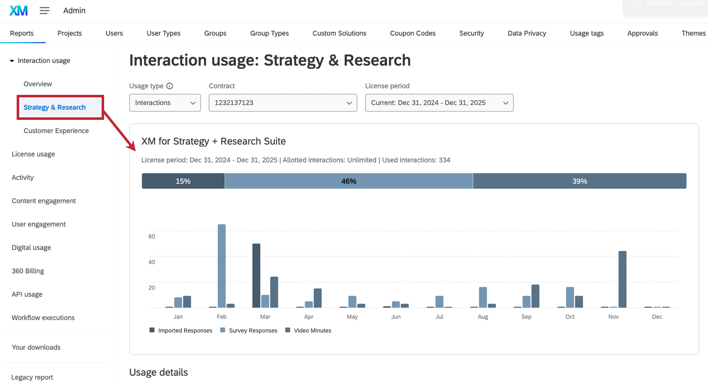Viewport: 708px width, 382px height.
Task: Toggle the Survey Responses legend item
Action: 249,330
